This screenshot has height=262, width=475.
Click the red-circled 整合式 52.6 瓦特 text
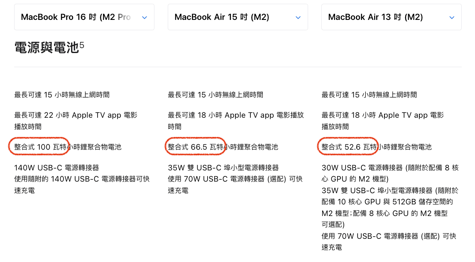tap(349, 147)
